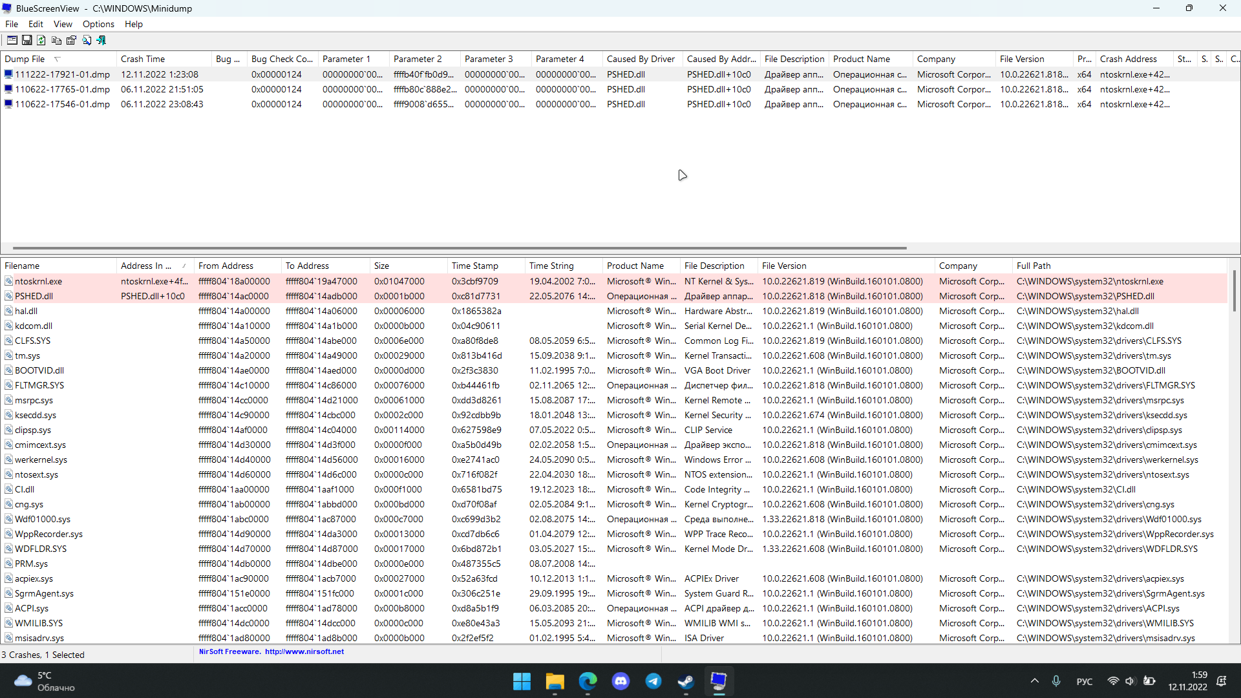Open Discord from the taskbar

(620, 681)
